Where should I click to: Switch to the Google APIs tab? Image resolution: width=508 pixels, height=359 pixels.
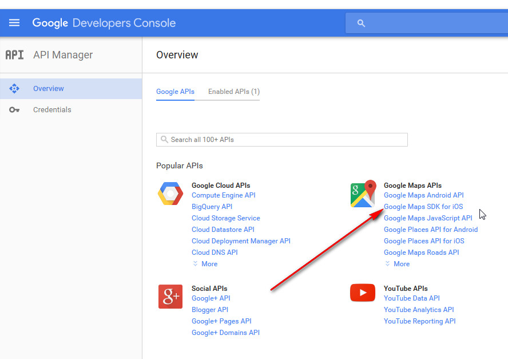175,92
